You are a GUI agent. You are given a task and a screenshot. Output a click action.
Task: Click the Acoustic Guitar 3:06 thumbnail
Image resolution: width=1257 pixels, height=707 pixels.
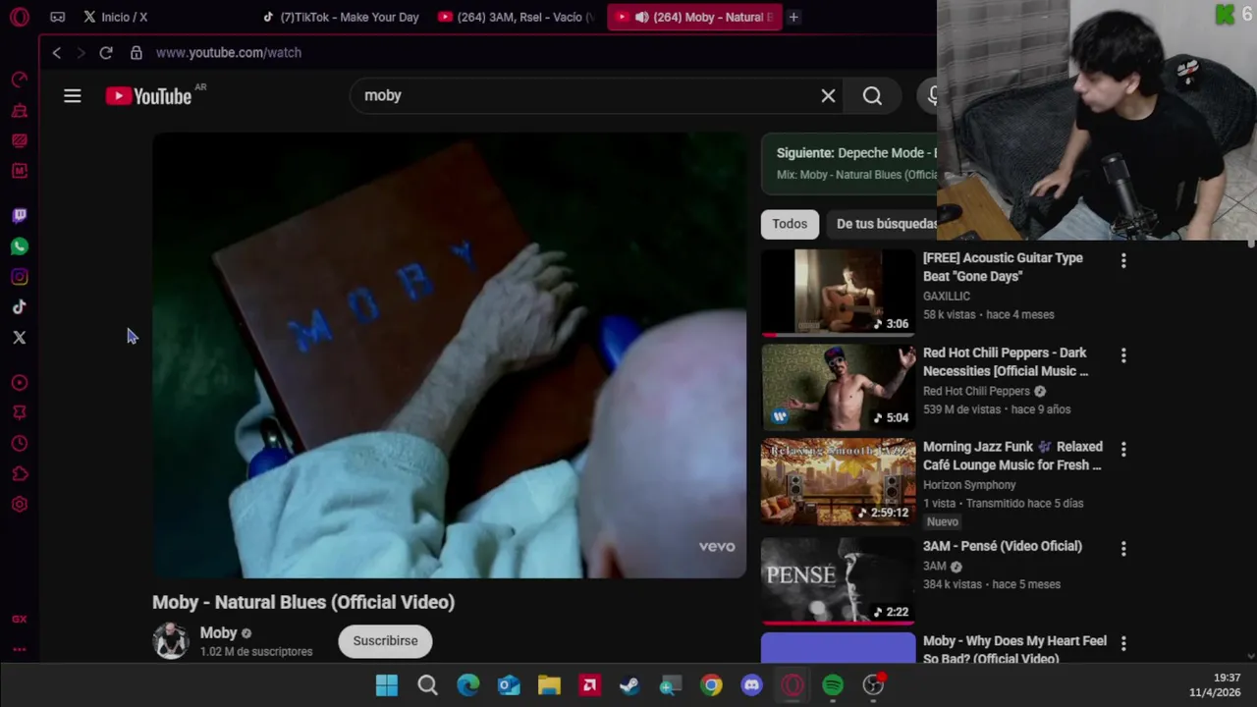pyautogui.click(x=839, y=293)
